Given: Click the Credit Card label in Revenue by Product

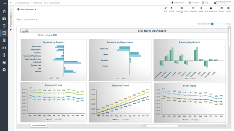Looking at the screenshot, I should point(37,53).
